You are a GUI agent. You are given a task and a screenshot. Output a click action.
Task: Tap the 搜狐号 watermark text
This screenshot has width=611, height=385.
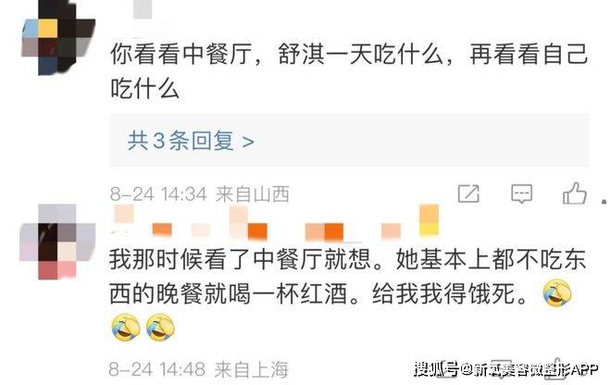point(436,368)
